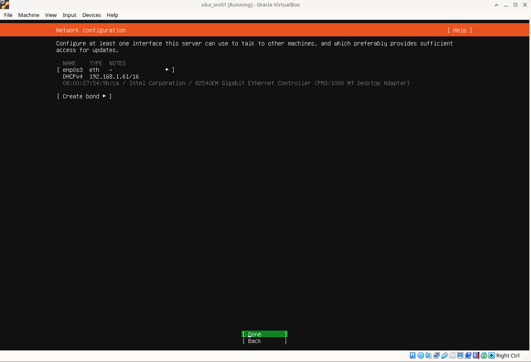Open the audio status icon
The image size is (531, 362).
coord(428,355)
